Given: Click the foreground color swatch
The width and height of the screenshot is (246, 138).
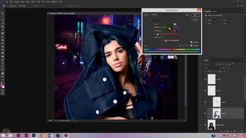Looking at the screenshot, I should pyautogui.click(x=2, y=85).
